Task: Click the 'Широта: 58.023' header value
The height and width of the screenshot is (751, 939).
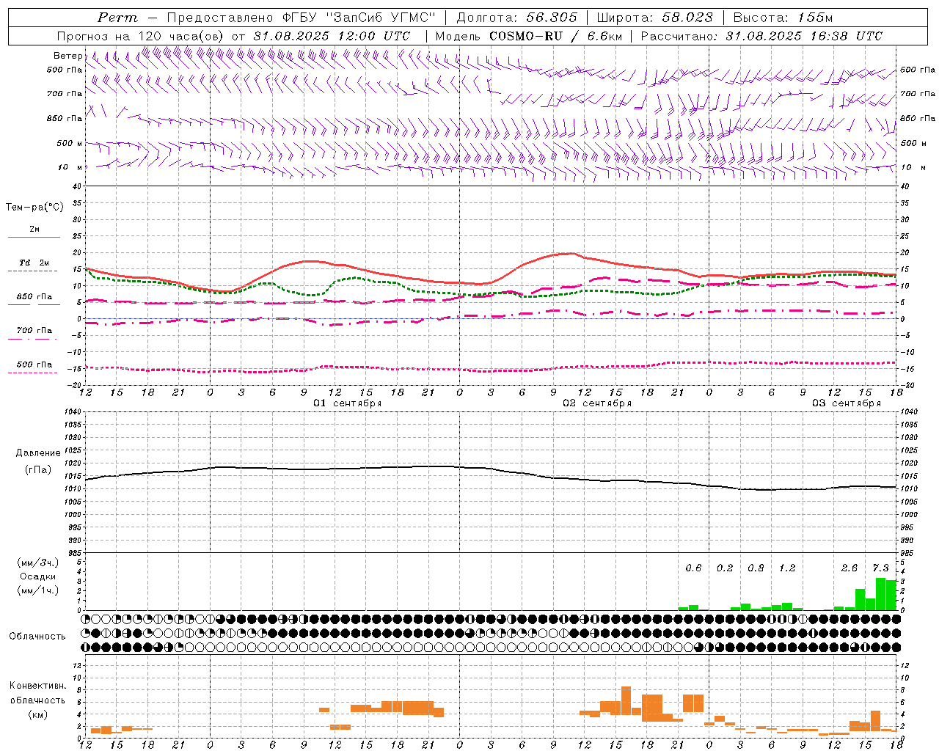Action: pyautogui.click(x=655, y=18)
